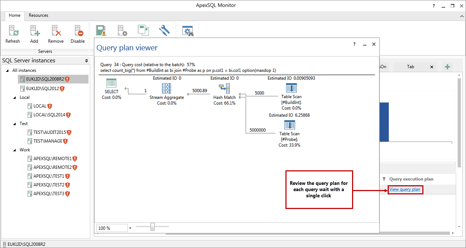Select the Home ribbon tab
Viewport: 466px width, 248px height.
15,15
